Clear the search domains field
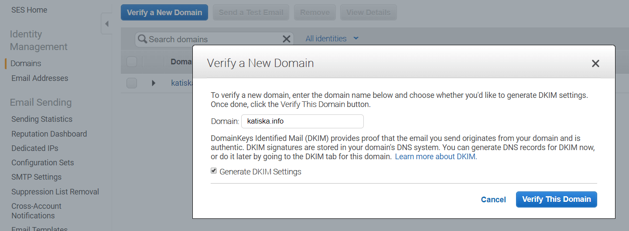 point(286,39)
